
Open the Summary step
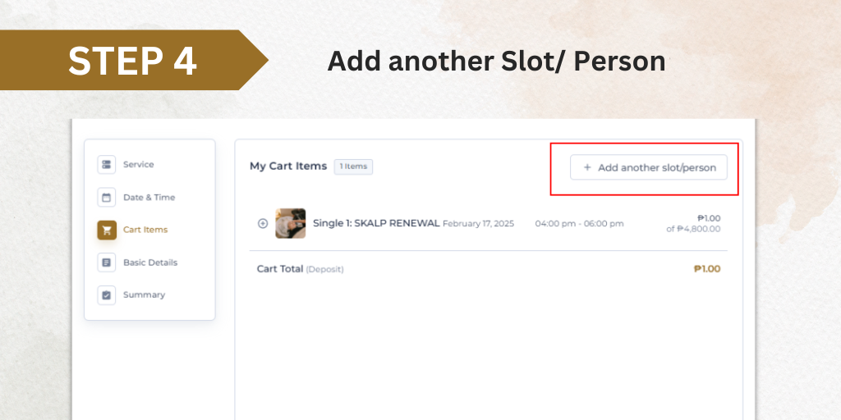(145, 294)
